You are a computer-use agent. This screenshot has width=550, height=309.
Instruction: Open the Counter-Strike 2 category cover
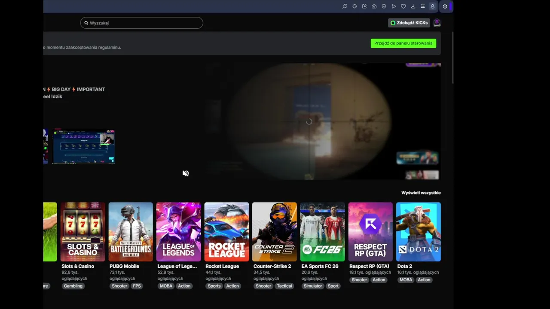(274, 232)
